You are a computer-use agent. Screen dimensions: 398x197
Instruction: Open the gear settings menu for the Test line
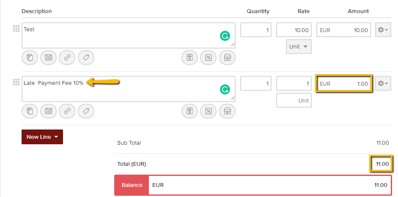pyautogui.click(x=383, y=30)
